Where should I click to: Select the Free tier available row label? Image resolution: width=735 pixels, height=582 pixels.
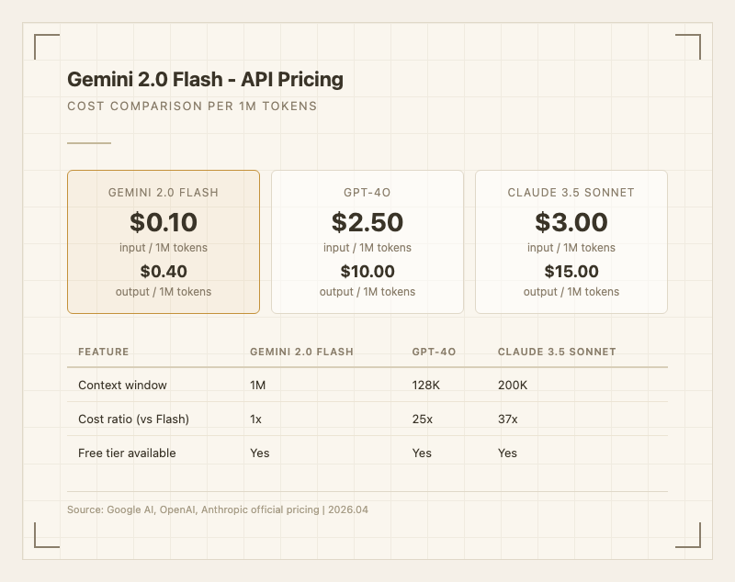[x=127, y=453]
